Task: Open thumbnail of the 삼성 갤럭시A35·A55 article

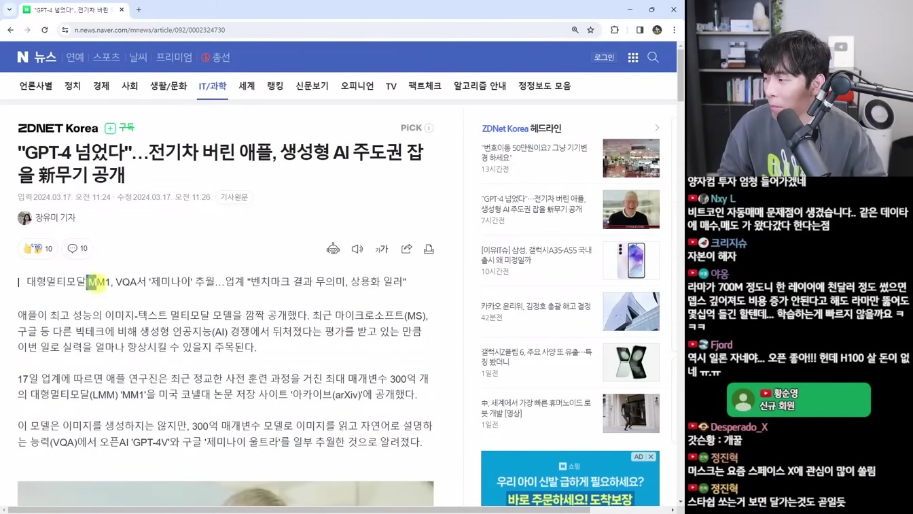Action: click(x=631, y=260)
